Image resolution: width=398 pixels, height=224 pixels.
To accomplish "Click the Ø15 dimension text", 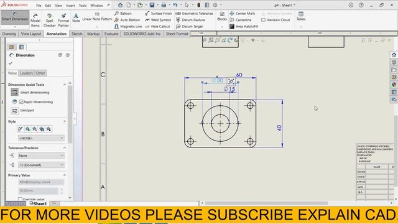I will pos(229,89).
